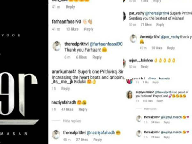Open @par_vathy mention link

(170, 37)
